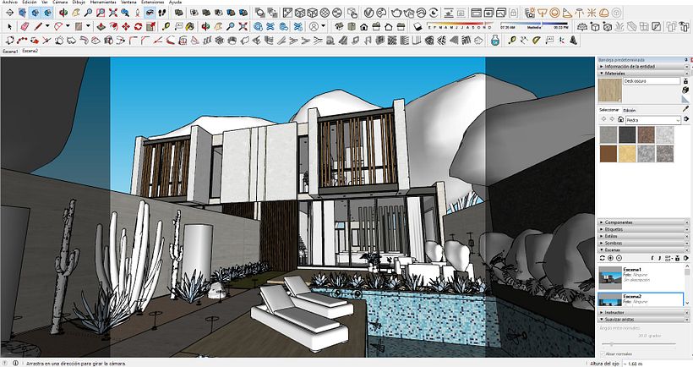693x367 pixels.
Task: Pick the eyedropper sample paint tool
Action: pyautogui.click(x=685, y=108)
